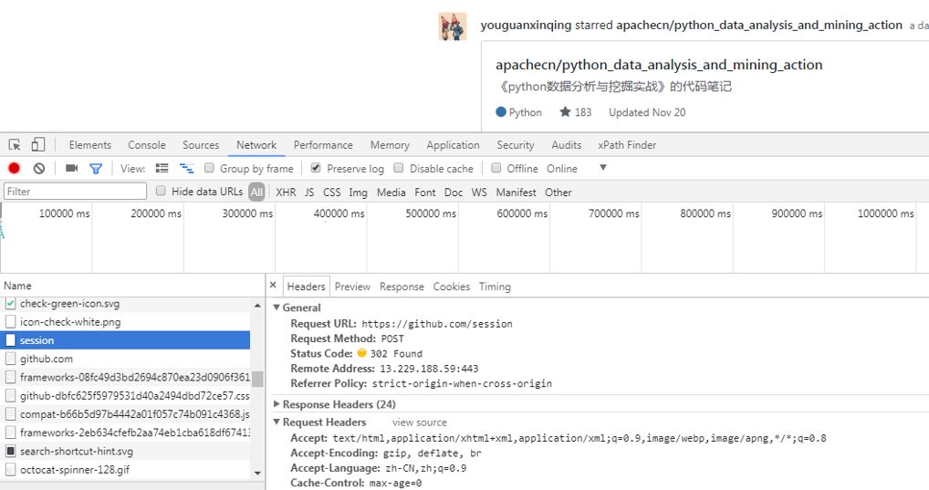Select the session request row
929x490 pixels.
125,340
